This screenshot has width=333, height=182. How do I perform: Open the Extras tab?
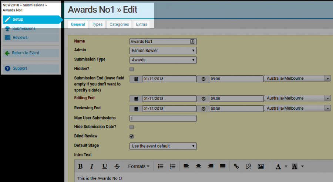141,24
